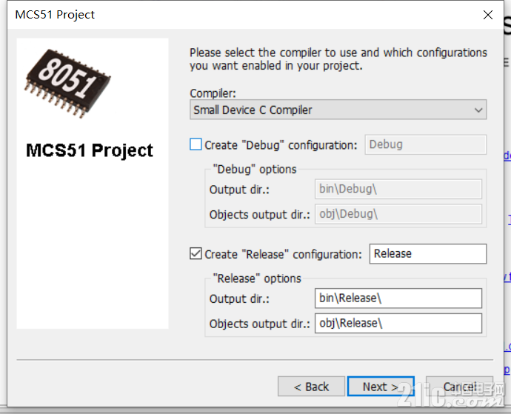Viewport: 511px width, 414px height.
Task: Click the Release configuration name field
Action: (428, 253)
